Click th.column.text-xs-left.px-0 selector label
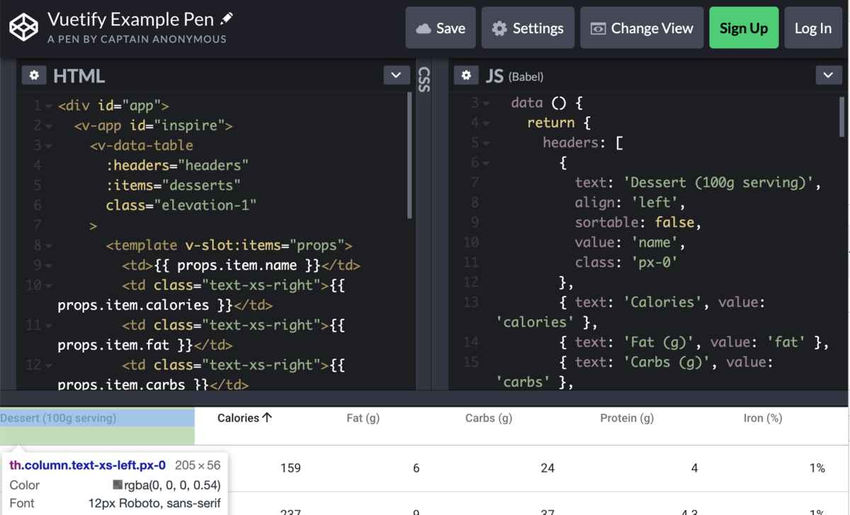The image size is (850, 515). (x=88, y=465)
